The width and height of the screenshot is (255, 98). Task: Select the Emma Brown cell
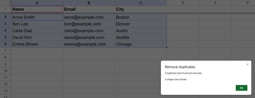[37, 44]
